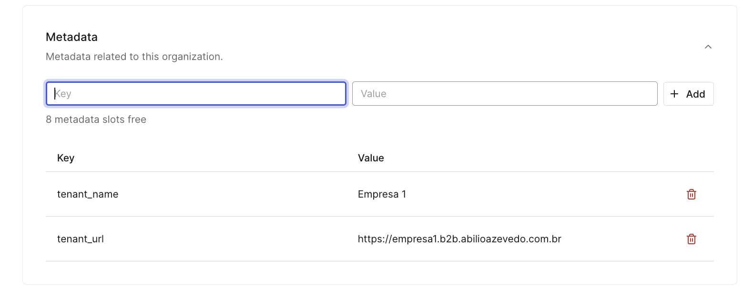This screenshot has height=299, width=753.
Task: Open the empresa1.b2b.abilioazevedo.com.br URL value
Action: pyautogui.click(x=459, y=239)
